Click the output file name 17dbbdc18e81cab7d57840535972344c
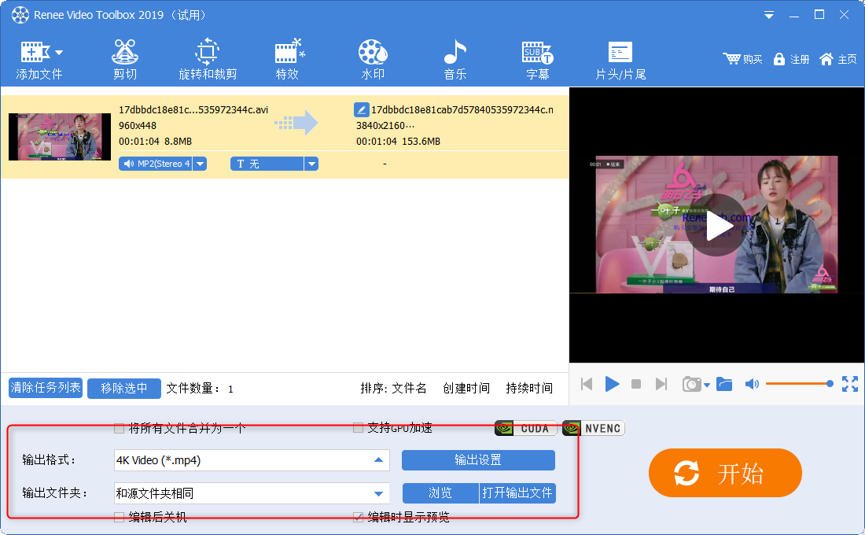This screenshot has width=865, height=535. 462,109
